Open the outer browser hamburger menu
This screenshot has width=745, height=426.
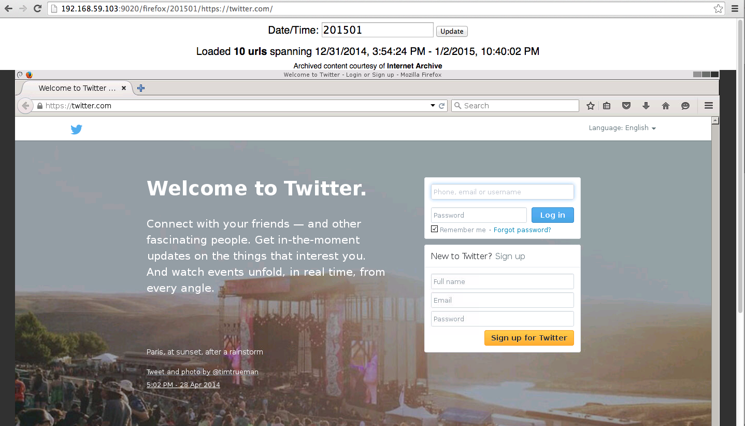pyautogui.click(x=735, y=8)
